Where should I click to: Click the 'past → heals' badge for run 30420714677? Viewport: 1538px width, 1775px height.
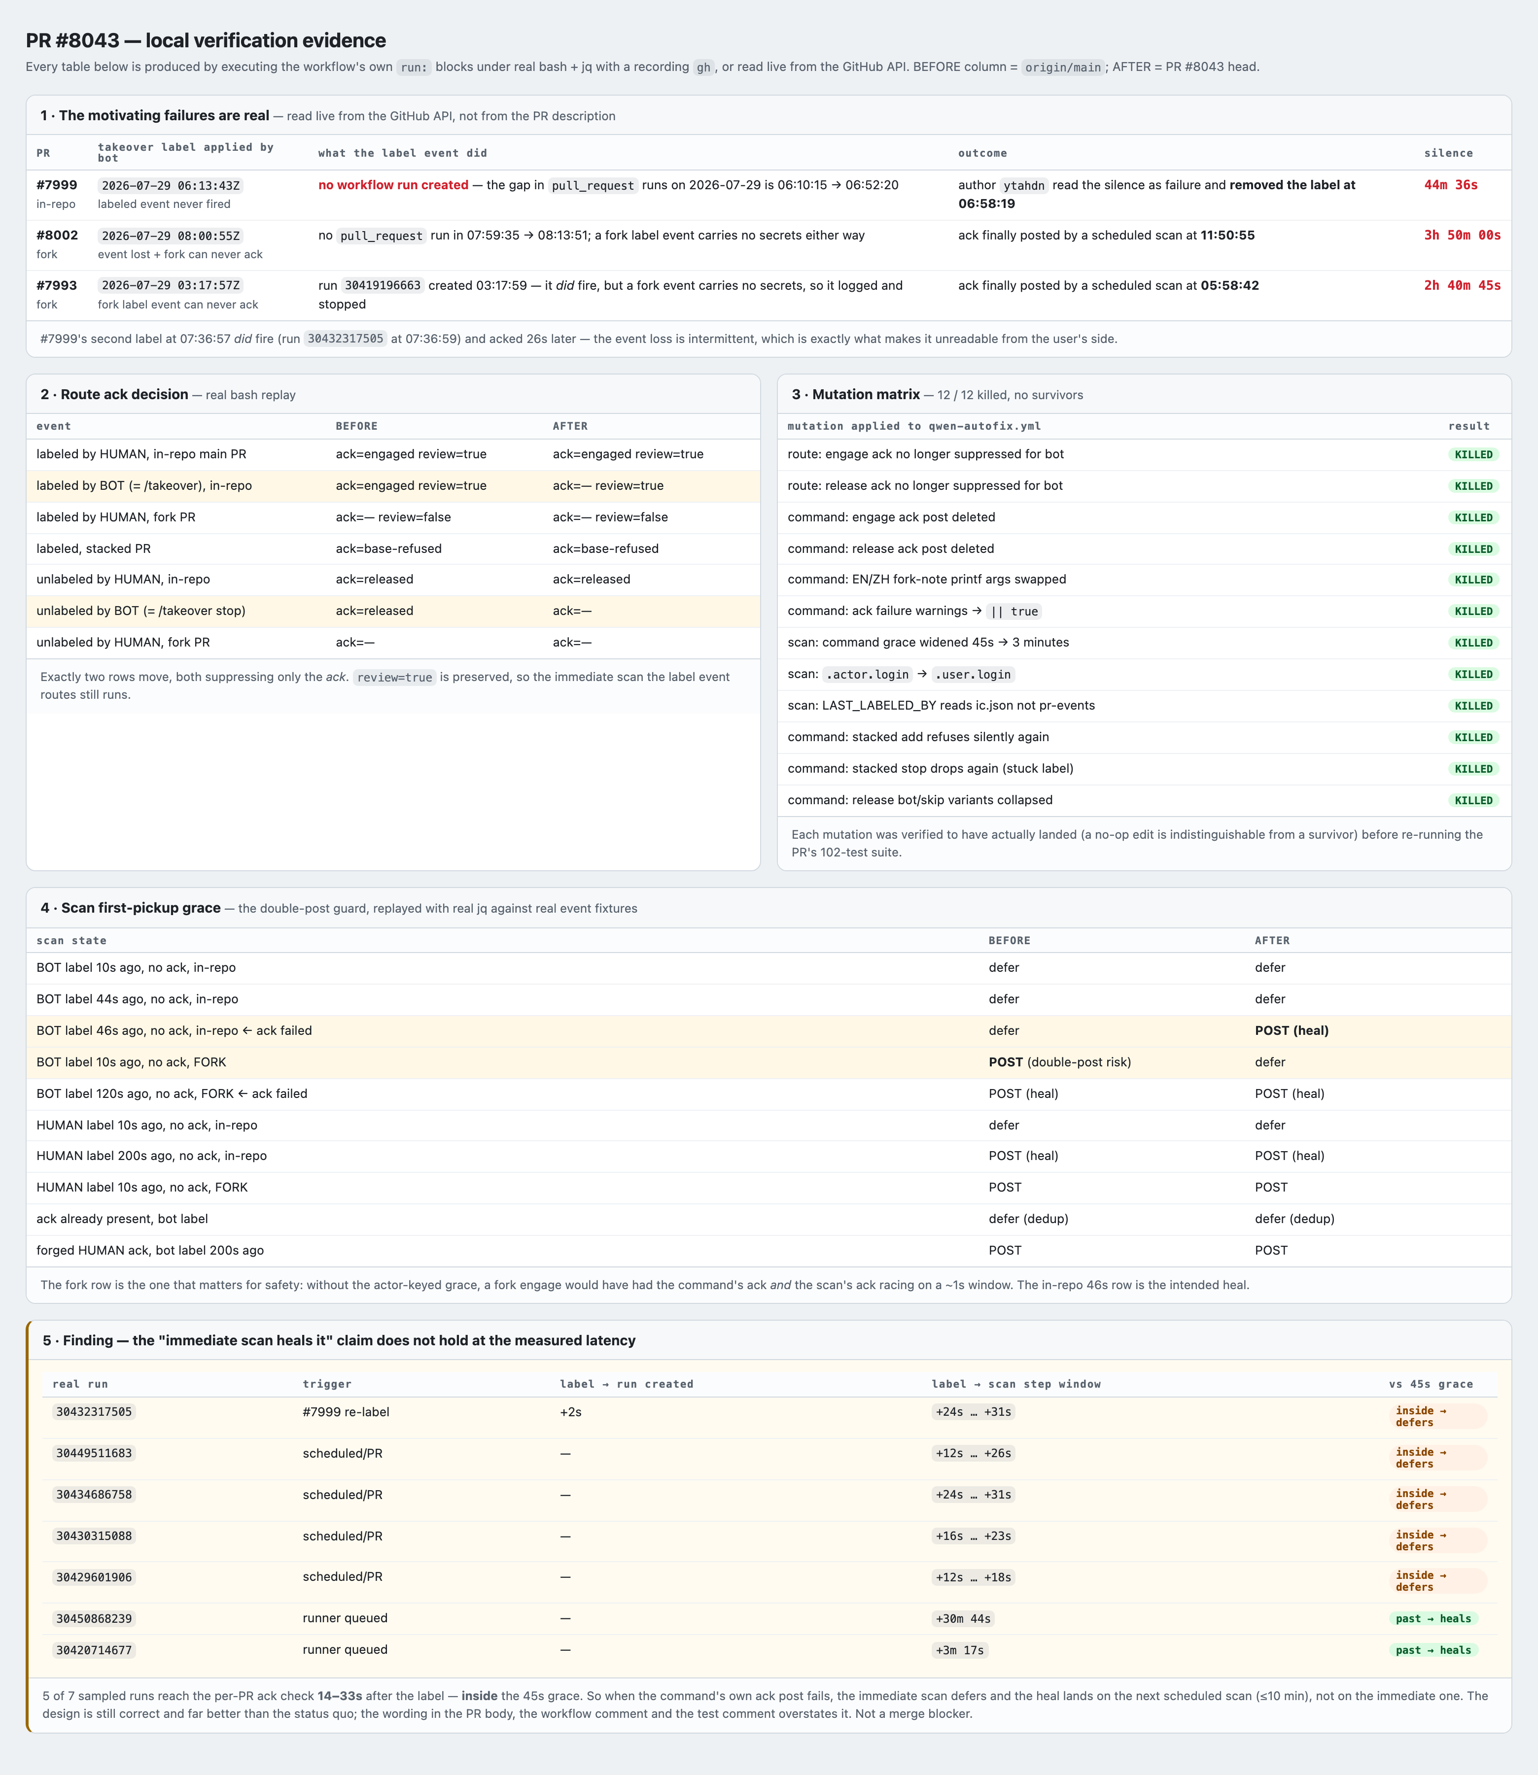[1433, 1650]
